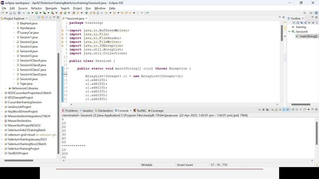The image size is (319, 179).
Task: Click the Clear Console icon
Action: [x=273, y=110]
